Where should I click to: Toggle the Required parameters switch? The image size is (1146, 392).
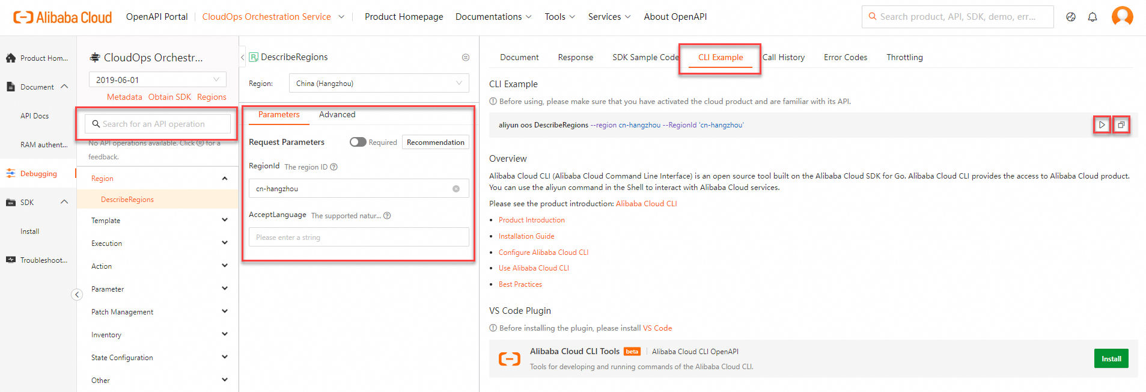pos(358,142)
